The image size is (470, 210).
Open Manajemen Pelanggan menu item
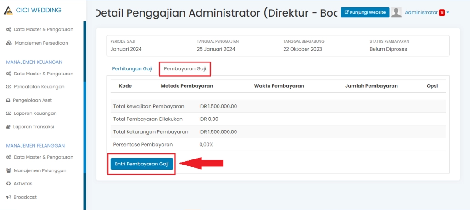click(x=40, y=170)
